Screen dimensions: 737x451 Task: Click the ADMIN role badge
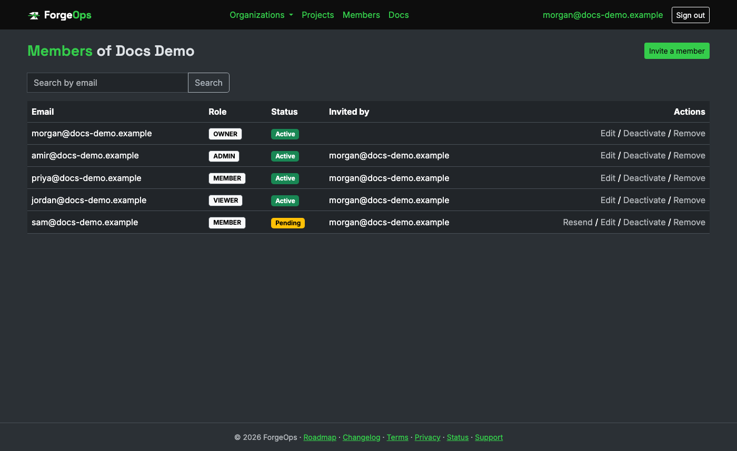point(224,156)
